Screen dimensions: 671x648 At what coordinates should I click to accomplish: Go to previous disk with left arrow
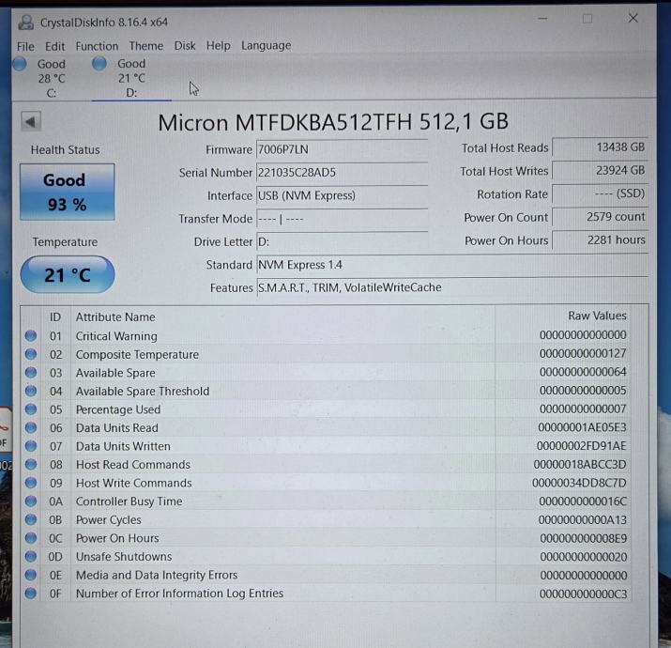31,122
